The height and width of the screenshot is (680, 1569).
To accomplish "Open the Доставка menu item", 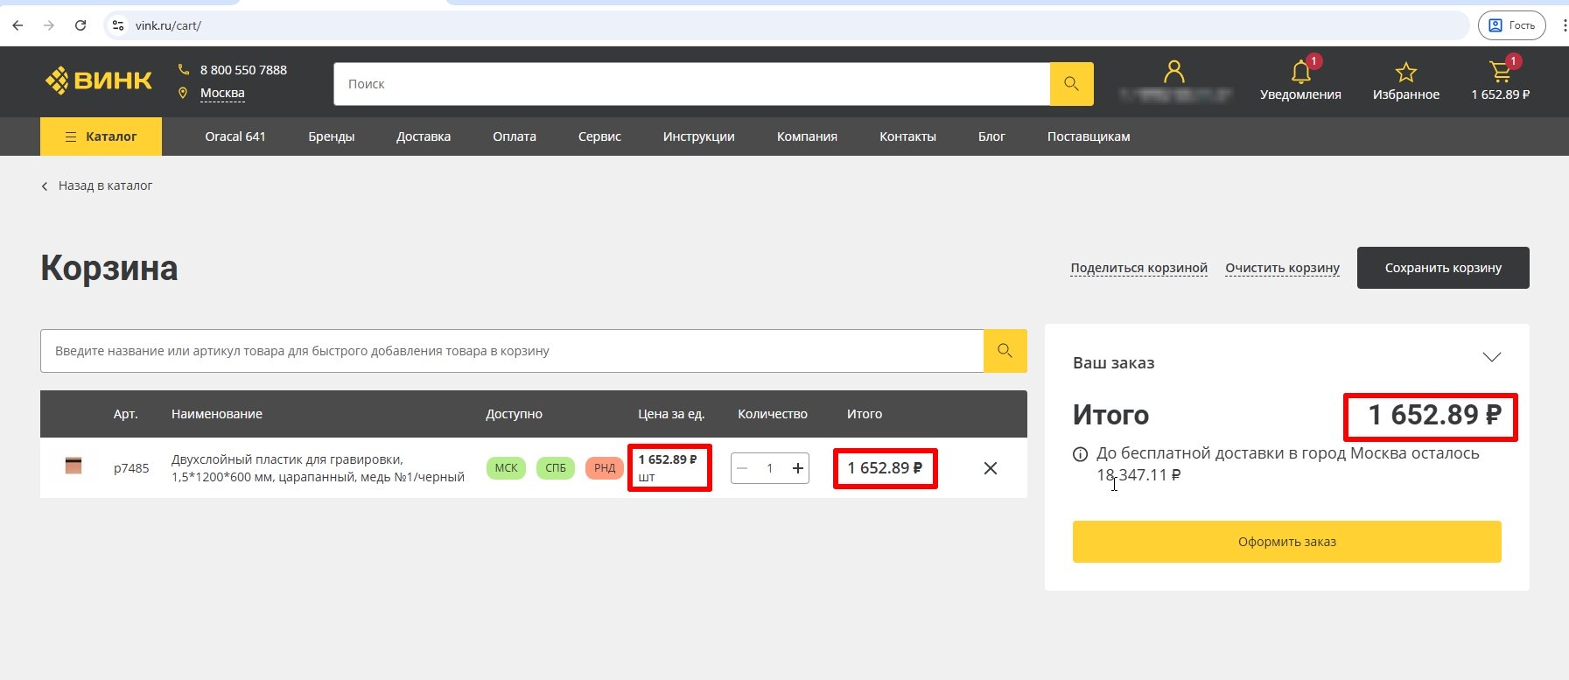I will tap(424, 137).
